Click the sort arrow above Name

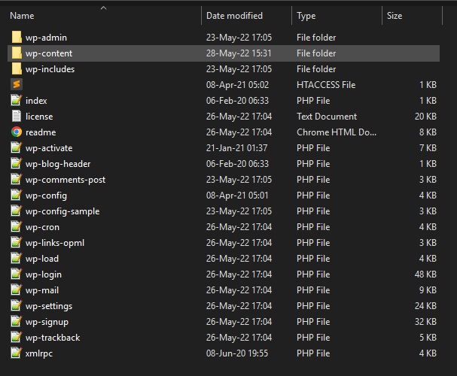tap(103, 8)
